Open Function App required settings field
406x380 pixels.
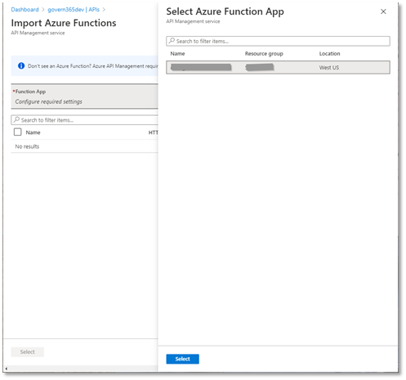(85, 96)
